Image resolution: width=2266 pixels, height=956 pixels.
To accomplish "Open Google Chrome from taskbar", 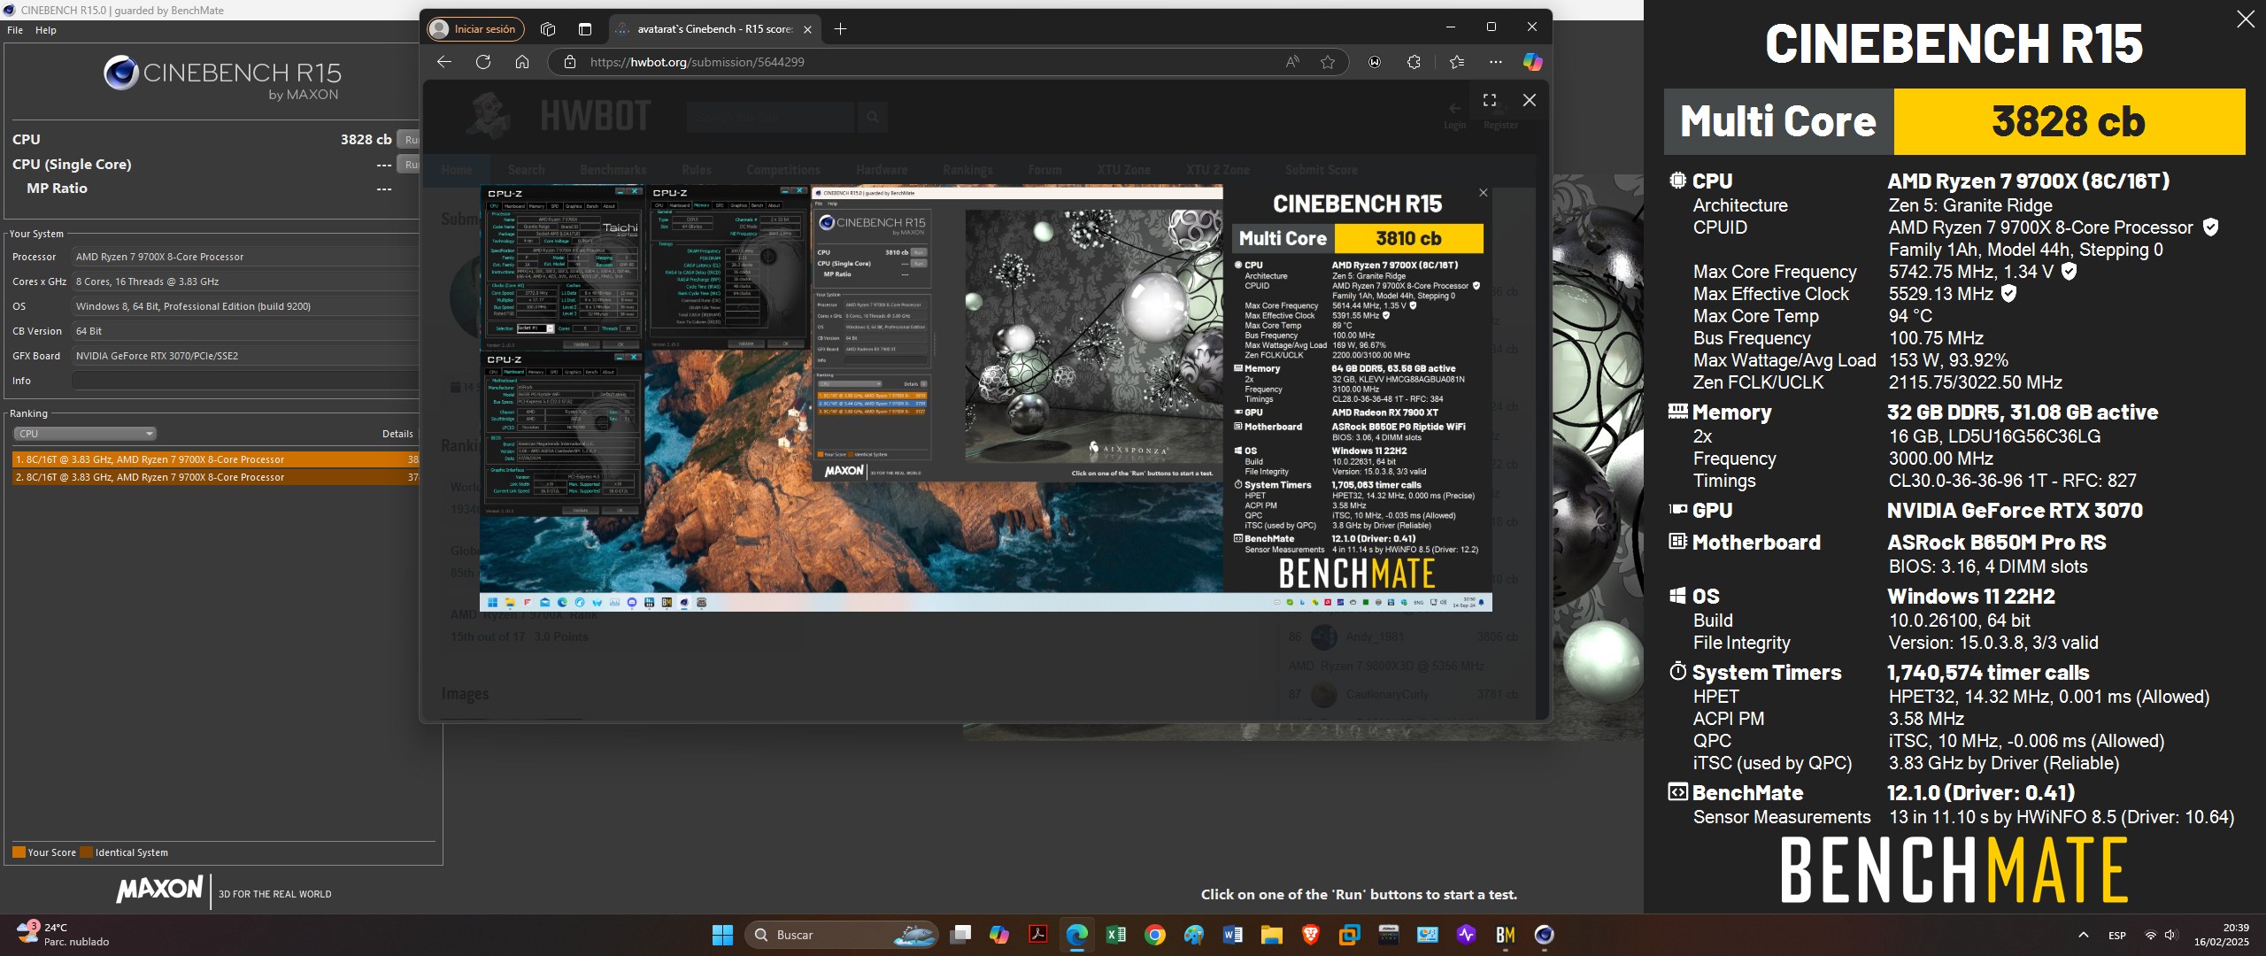I will (x=1154, y=935).
